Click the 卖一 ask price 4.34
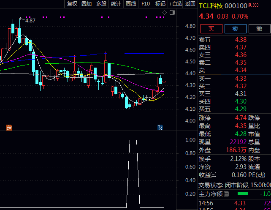 point(241,70)
